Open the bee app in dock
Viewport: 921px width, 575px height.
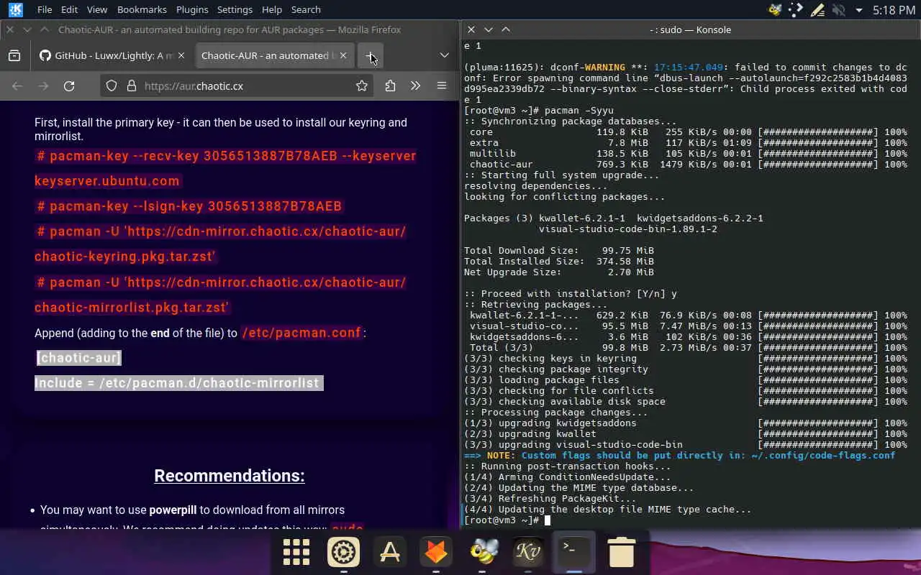[483, 552]
